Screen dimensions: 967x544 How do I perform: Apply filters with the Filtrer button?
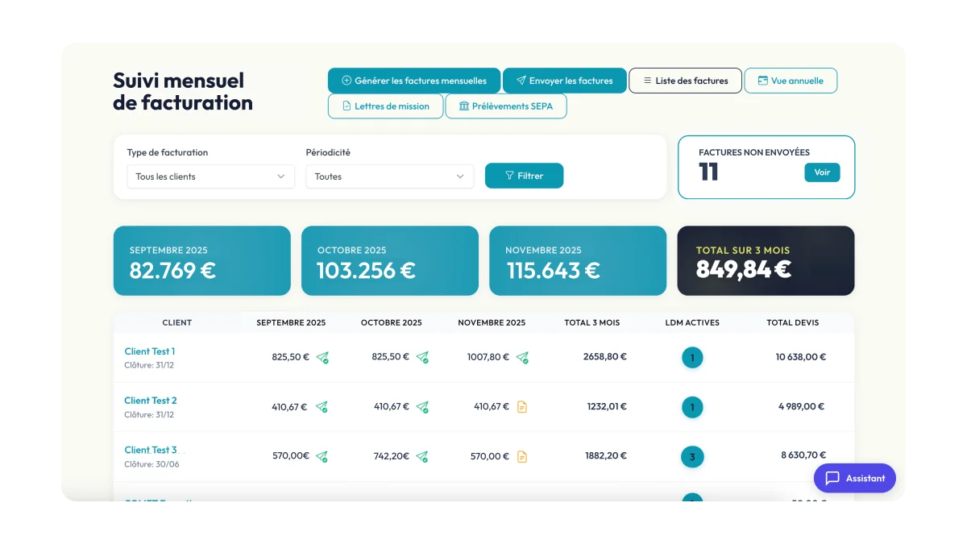click(524, 176)
